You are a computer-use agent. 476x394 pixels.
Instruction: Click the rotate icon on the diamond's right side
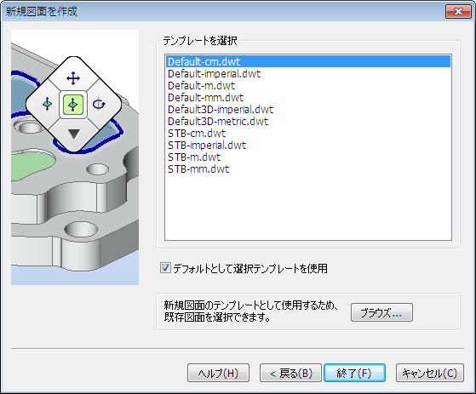(99, 104)
